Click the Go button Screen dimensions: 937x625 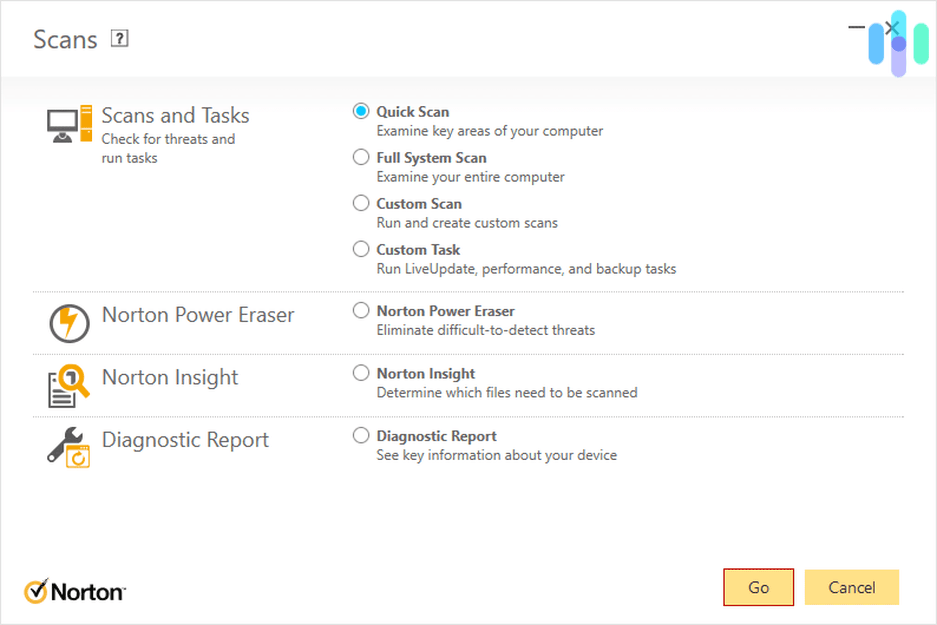coord(759,587)
